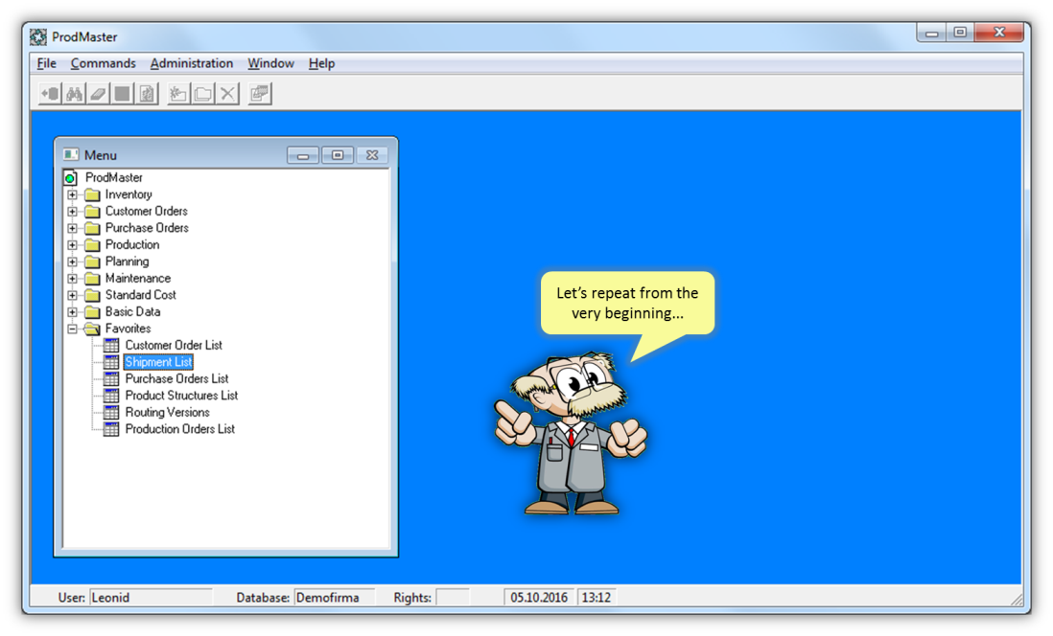Click the empty Rights field
Screen dimensions: 1053x636
tap(452, 597)
